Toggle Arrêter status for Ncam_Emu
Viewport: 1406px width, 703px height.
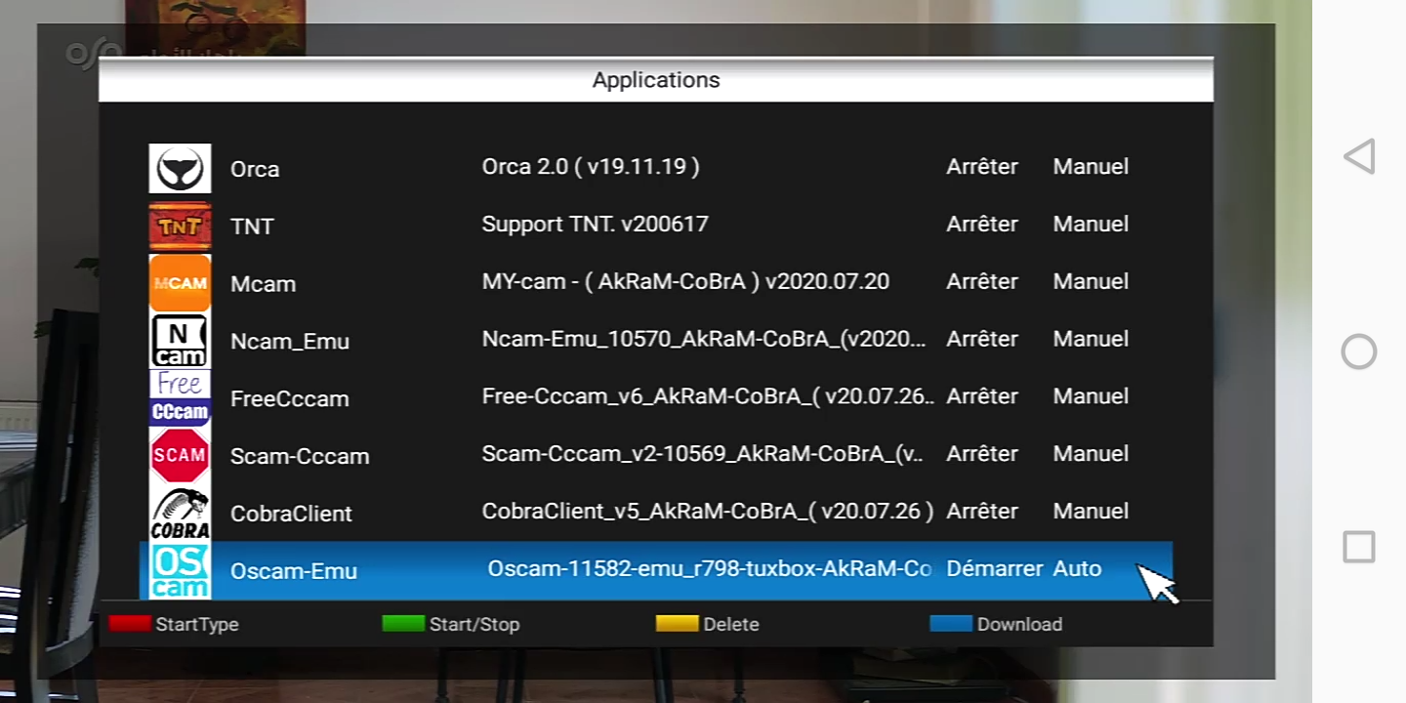(982, 339)
